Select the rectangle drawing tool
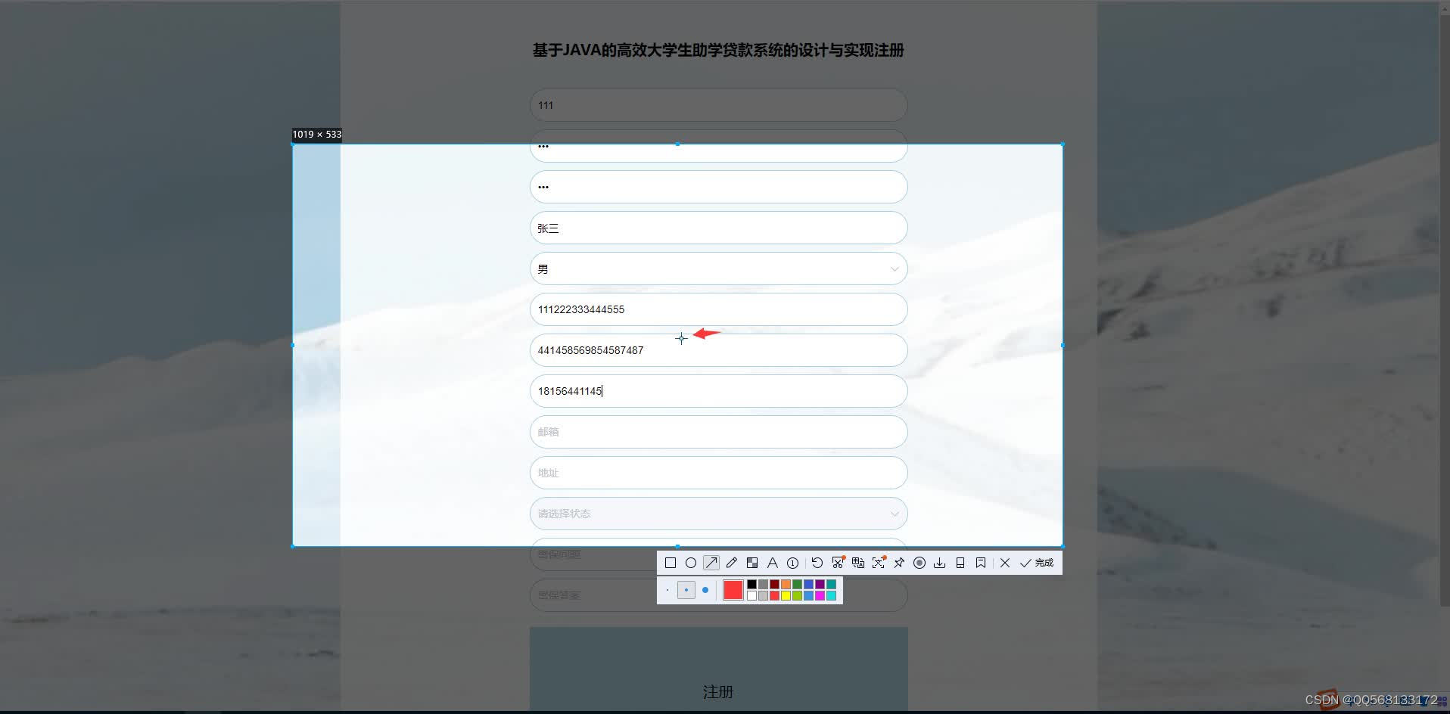This screenshot has width=1450, height=714. point(671,563)
